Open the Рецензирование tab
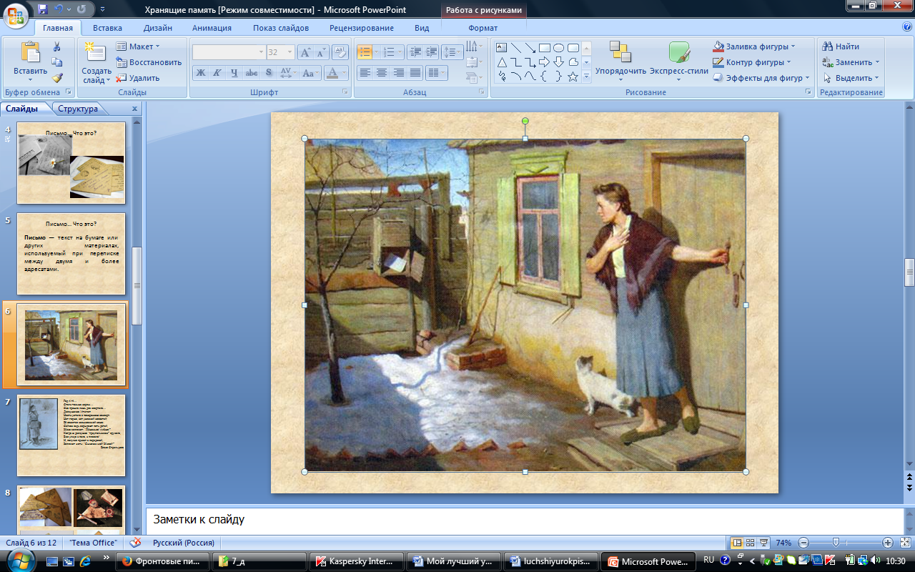 [x=362, y=28]
